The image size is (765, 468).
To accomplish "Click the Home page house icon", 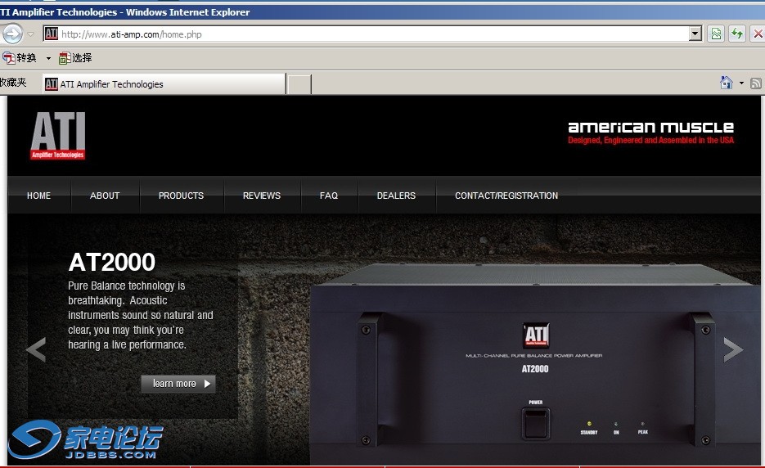I will click(x=726, y=83).
